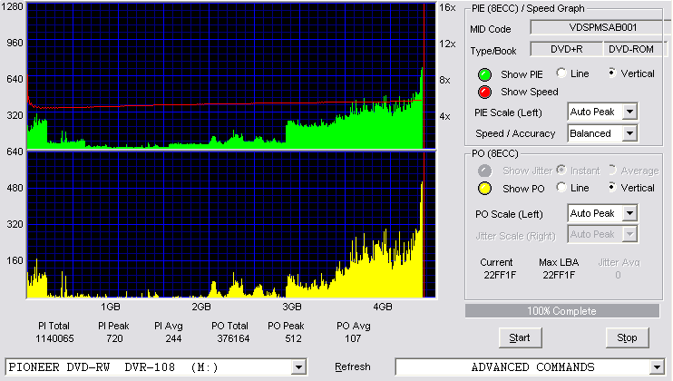Click the 480 PO axis label
The width and height of the screenshot is (673, 381).
pyautogui.click(x=15, y=188)
